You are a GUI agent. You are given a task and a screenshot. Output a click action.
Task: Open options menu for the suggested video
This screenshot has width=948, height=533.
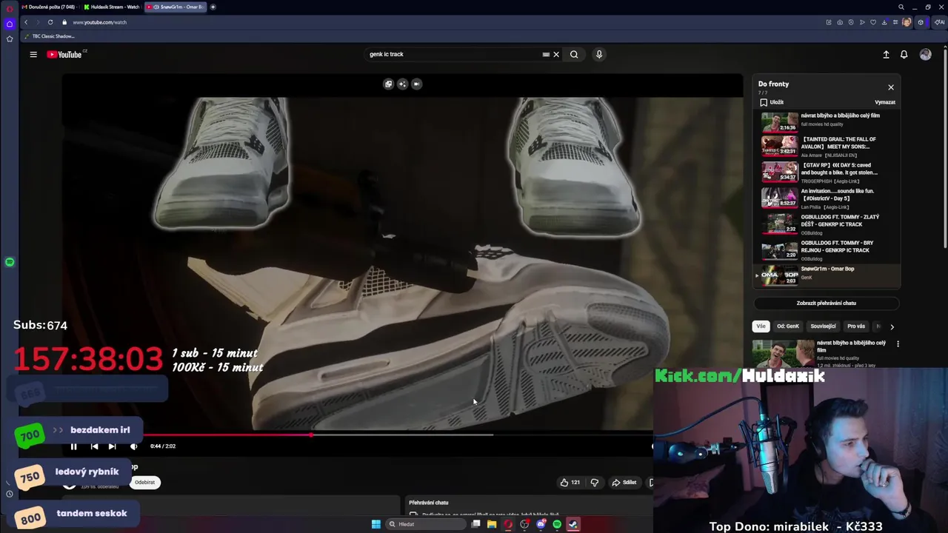click(898, 344)
